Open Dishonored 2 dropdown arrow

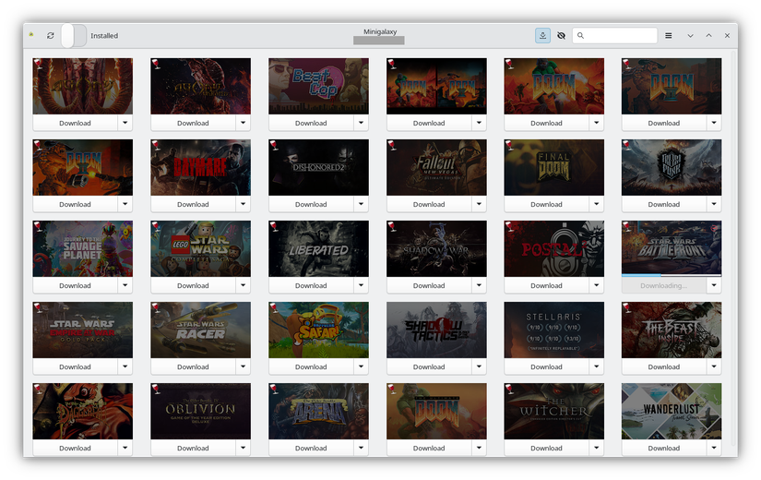361,204
